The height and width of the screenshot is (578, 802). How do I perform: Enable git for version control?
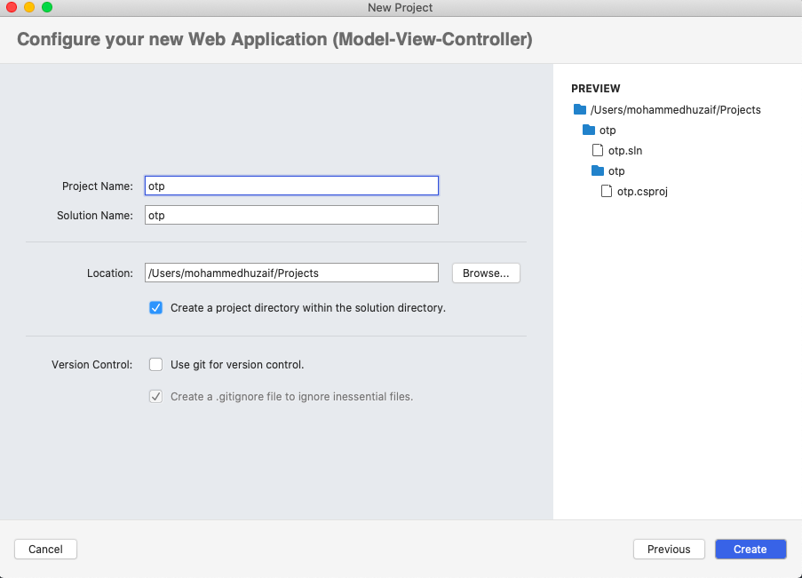155,363
